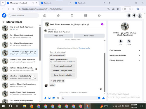
Task: Record a voice clip with microphone icon
Action: [45, 98]
